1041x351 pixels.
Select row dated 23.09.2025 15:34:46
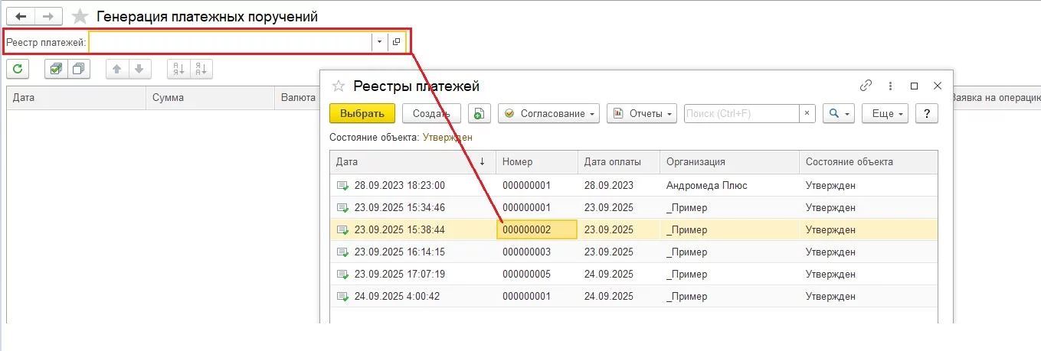[x=633, y=207]
